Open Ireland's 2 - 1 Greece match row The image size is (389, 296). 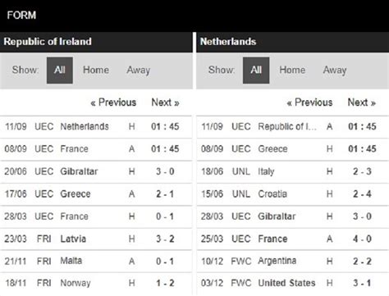click(x=96, y=194)
